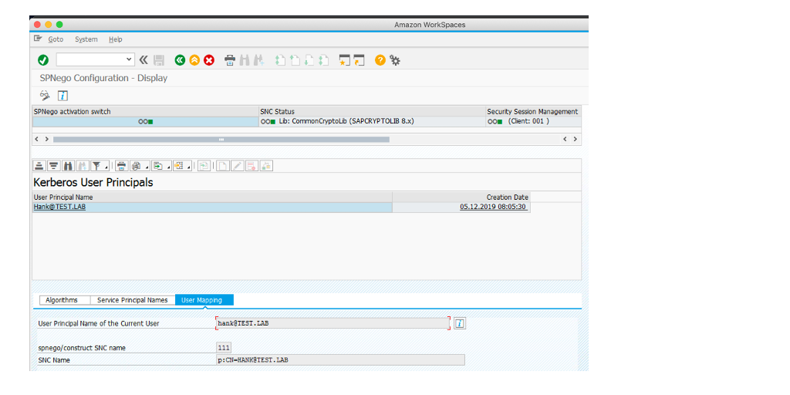Click the Print icon in ALV toolbar

click(x=121, y=165)
